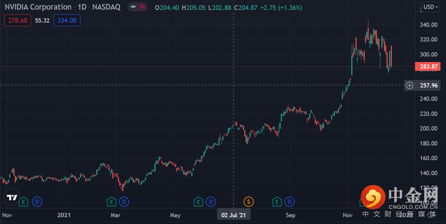The image size is (446, 224).
Task: Toggle the market status pill beside NASDAQ
Action: [137, 8]
